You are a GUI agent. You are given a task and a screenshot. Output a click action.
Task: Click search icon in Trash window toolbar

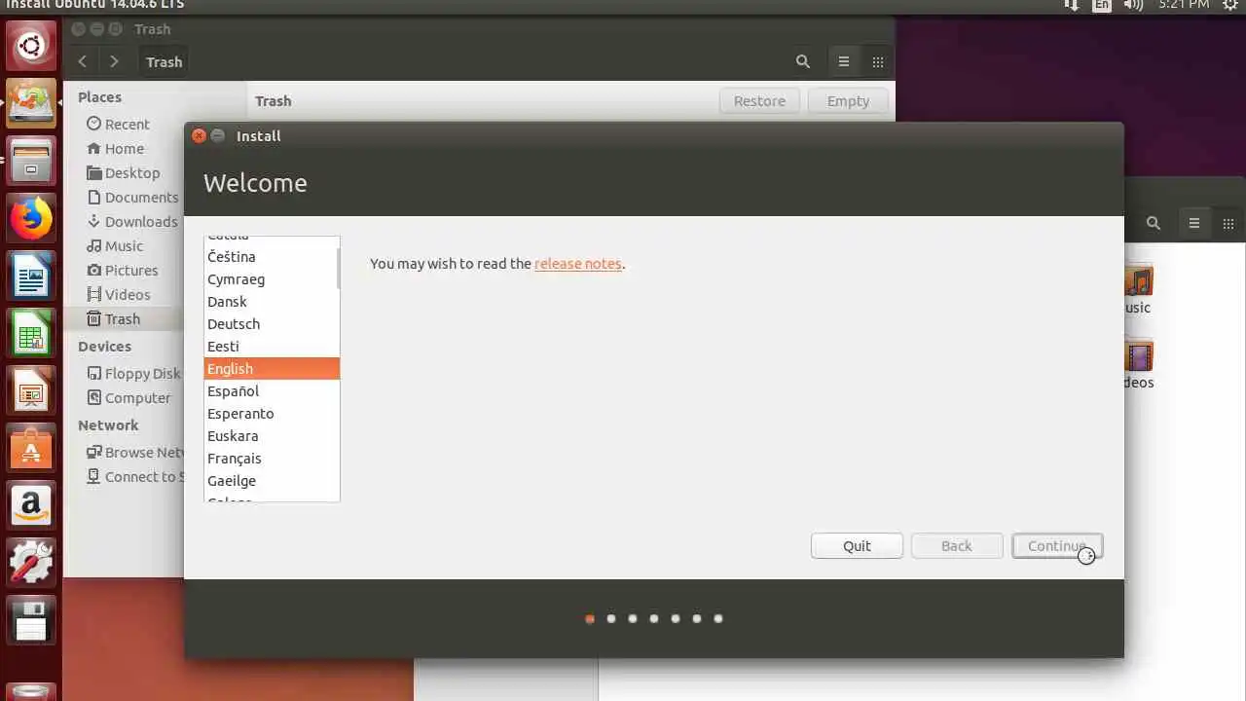click(803, 61)
